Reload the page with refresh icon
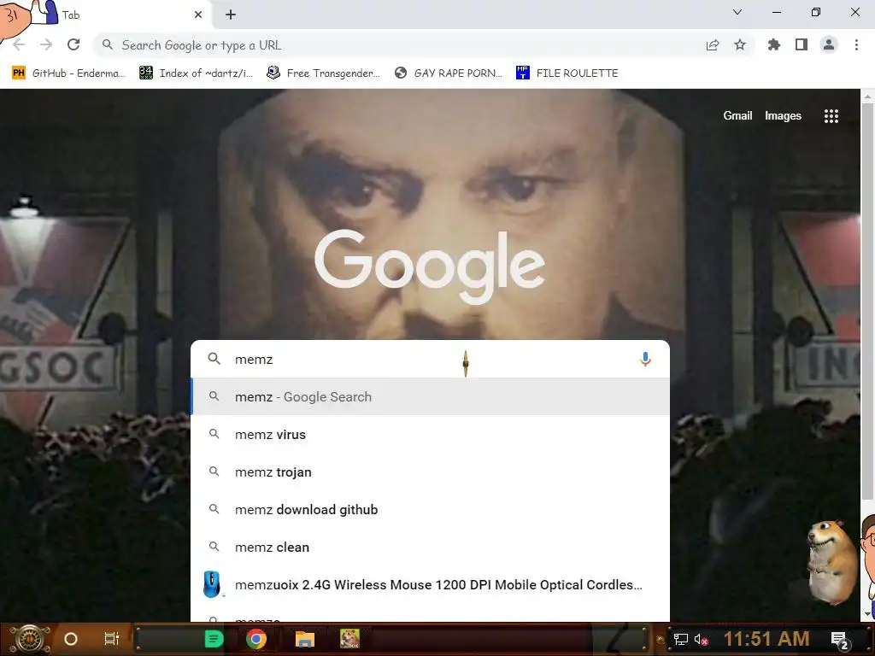Screen dimensions: 875x656 pyautogui.click(x=73, y=44)
